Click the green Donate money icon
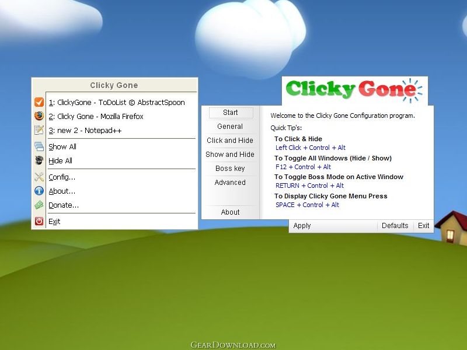The width and height of the screenshot is (467, 350). [x=39, y=205]
